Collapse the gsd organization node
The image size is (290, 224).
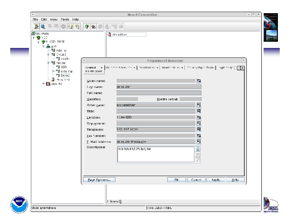coord(43,46)
